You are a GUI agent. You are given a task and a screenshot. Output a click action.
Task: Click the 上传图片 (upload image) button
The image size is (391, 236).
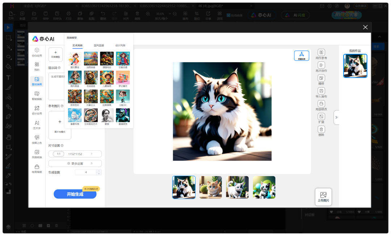(x=323, y=197)
